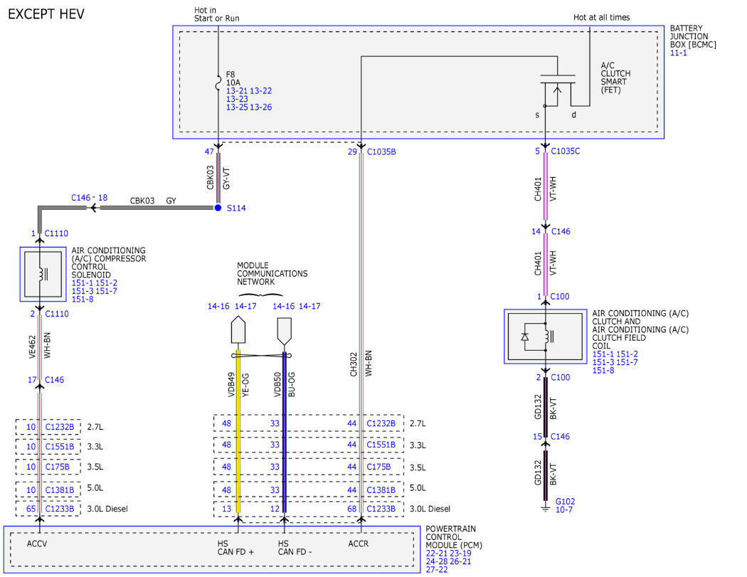Click the F8 10A fuse symbol
The width and height of the screenshot is (747, 577).
tap(218, 83)
